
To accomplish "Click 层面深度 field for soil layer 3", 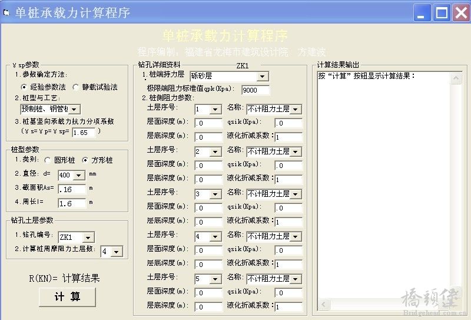I will pyautogui.click(x=208, y=208).
